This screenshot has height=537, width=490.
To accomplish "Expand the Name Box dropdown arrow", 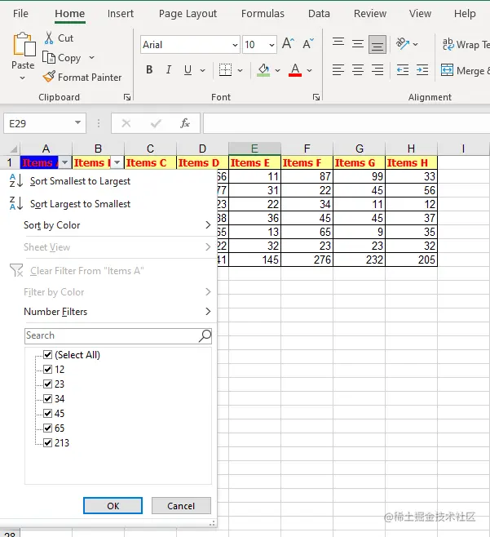I will point(78,122).
